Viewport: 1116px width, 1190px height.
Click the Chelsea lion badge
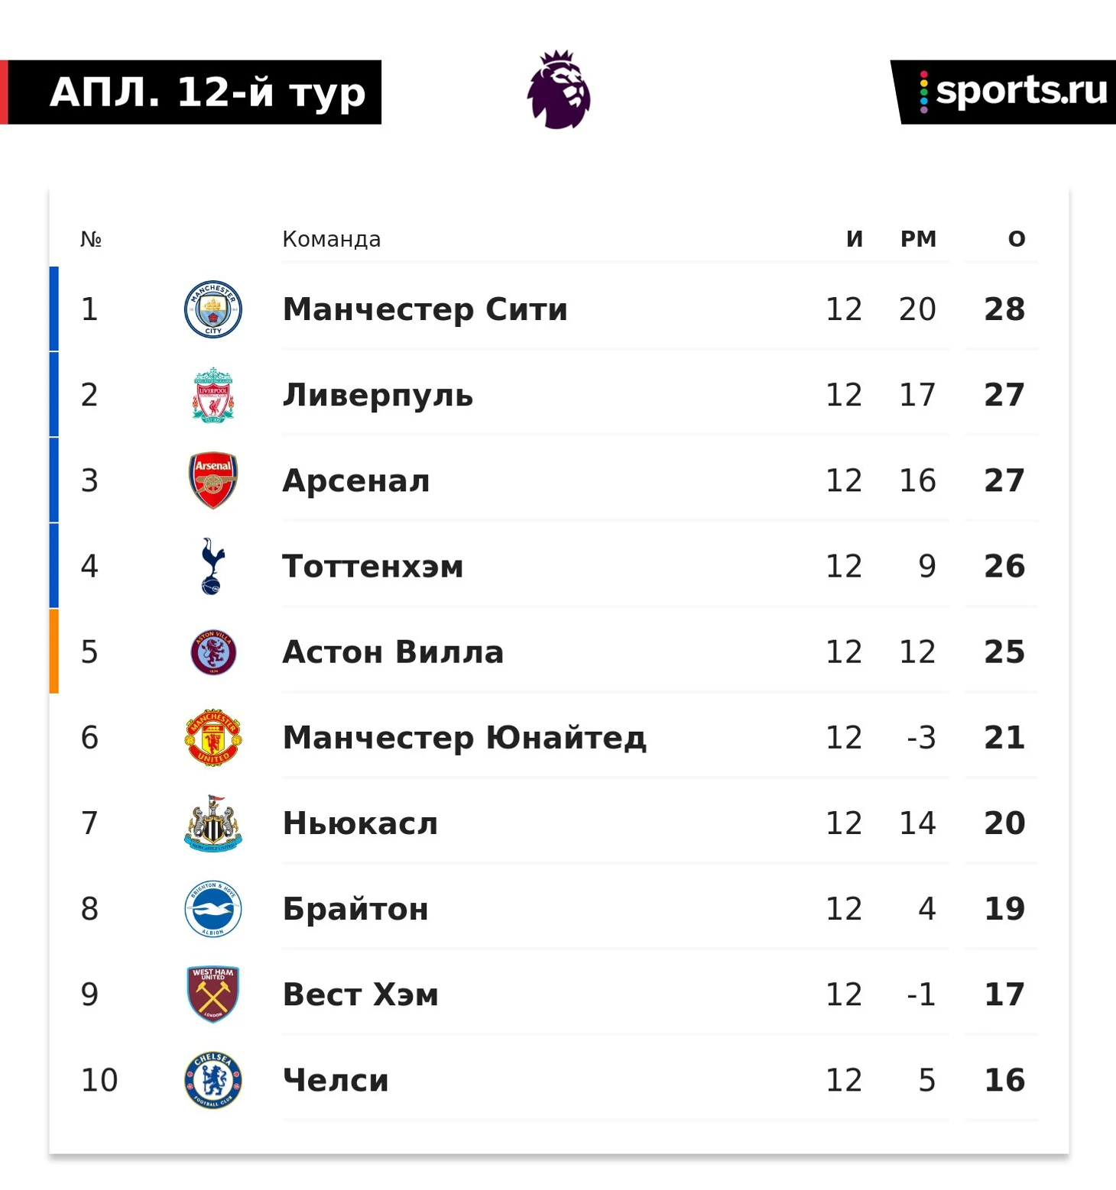pos(213,1080)
